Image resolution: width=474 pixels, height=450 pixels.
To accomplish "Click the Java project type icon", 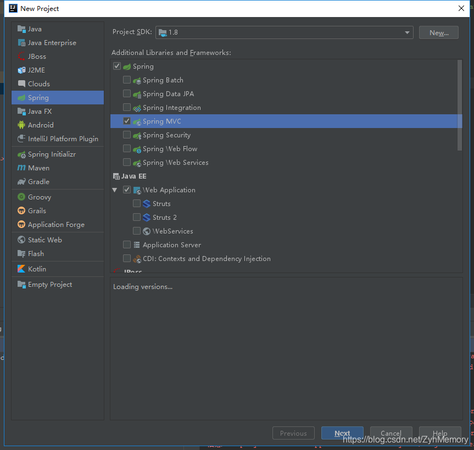I will [x=21, y=29].
